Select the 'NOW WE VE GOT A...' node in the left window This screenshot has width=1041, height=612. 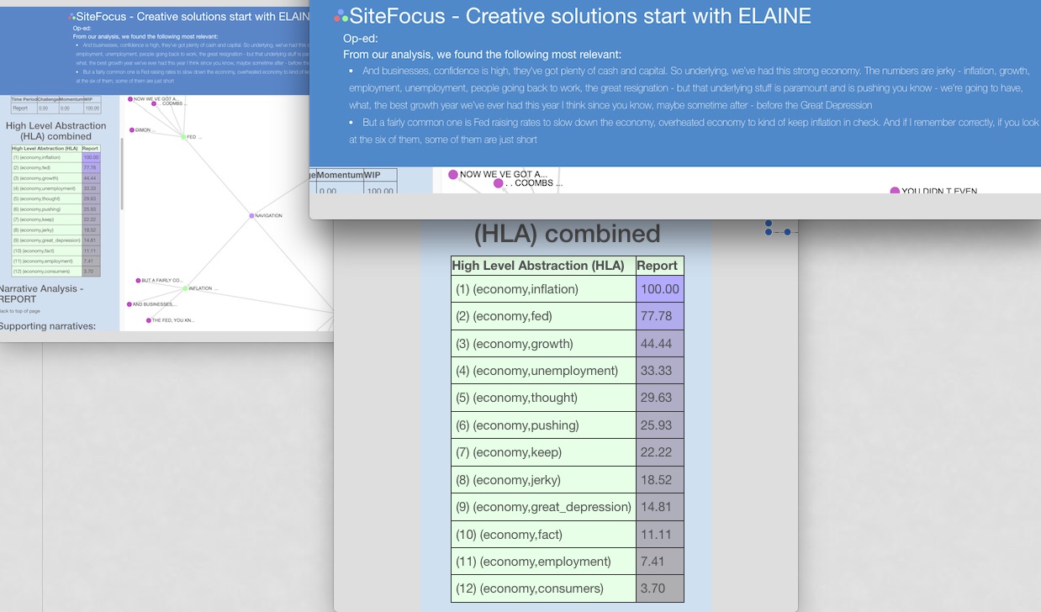(130, 99)
